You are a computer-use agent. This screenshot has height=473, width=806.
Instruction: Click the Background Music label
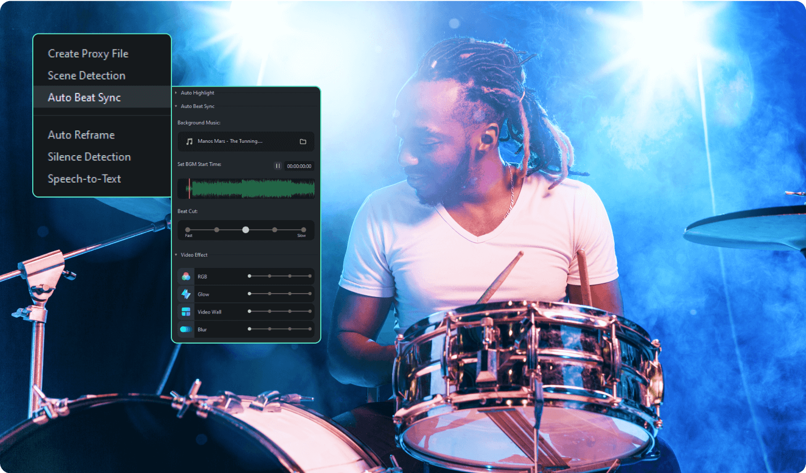tap(199, 123)
